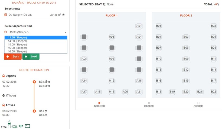222x129 pixels.
Task: Click the orange Selected legend swatch
Action: coord(99,103)
